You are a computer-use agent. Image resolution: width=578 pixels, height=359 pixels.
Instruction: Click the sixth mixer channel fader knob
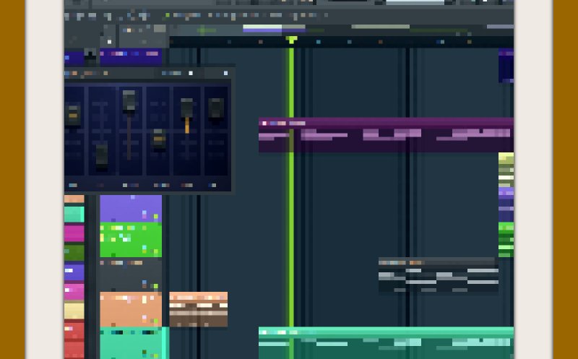215,108
